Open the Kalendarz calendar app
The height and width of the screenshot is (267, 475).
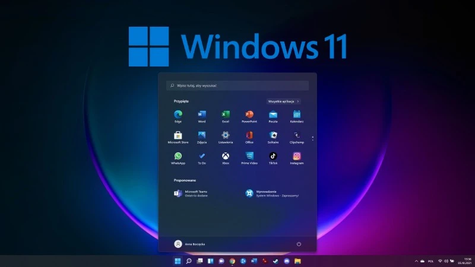pos(296,116)
